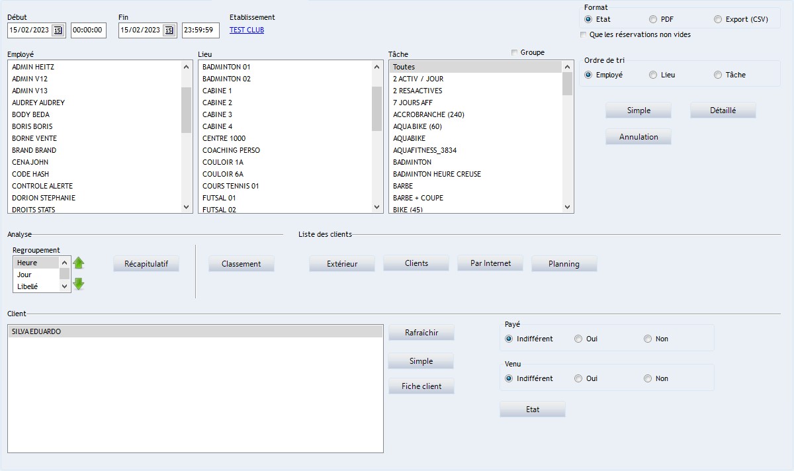This screenshot has height=471, width=794.
Task: Click the green up arrow for Regroupement
Action: [79, 263]
